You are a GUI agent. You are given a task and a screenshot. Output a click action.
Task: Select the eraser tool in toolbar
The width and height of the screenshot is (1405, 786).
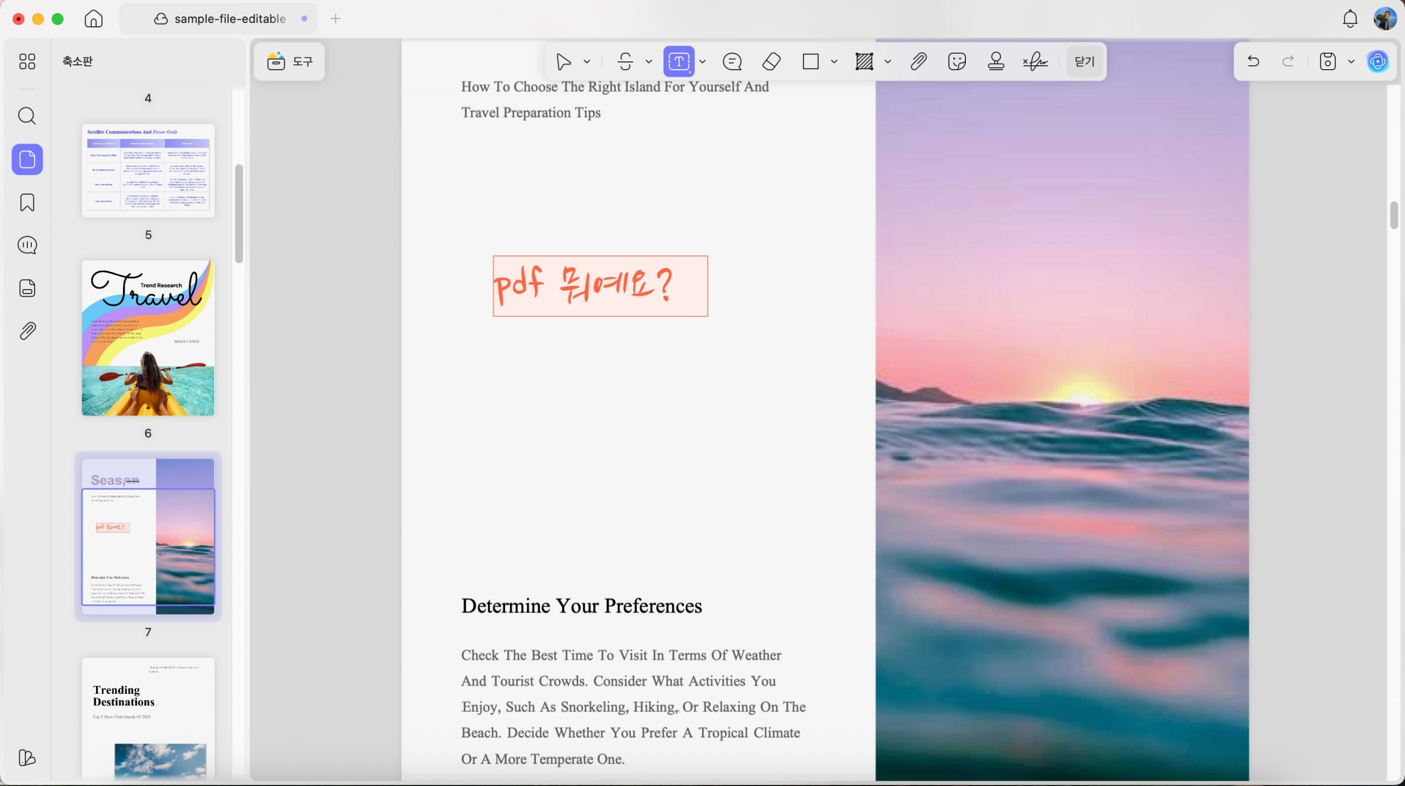[x=771, y=61]
